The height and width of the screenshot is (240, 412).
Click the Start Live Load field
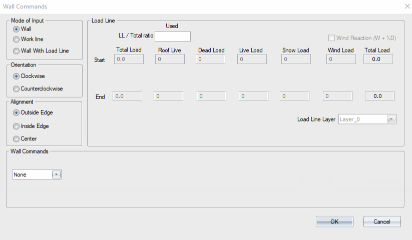[252, 59]
